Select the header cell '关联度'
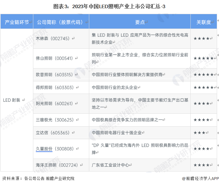Image resolution: width=219 pixels, height=185 pixels. (204, 22)
